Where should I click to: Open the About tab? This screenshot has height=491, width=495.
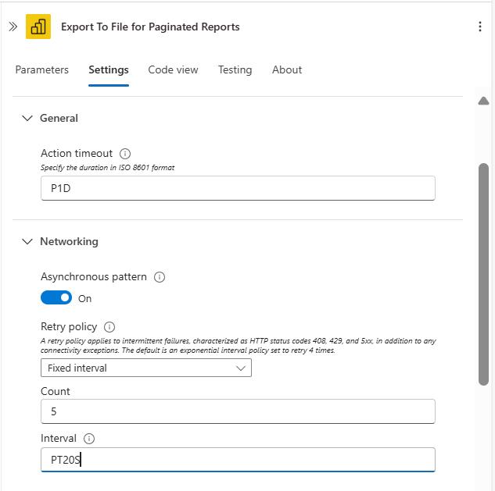287,69
